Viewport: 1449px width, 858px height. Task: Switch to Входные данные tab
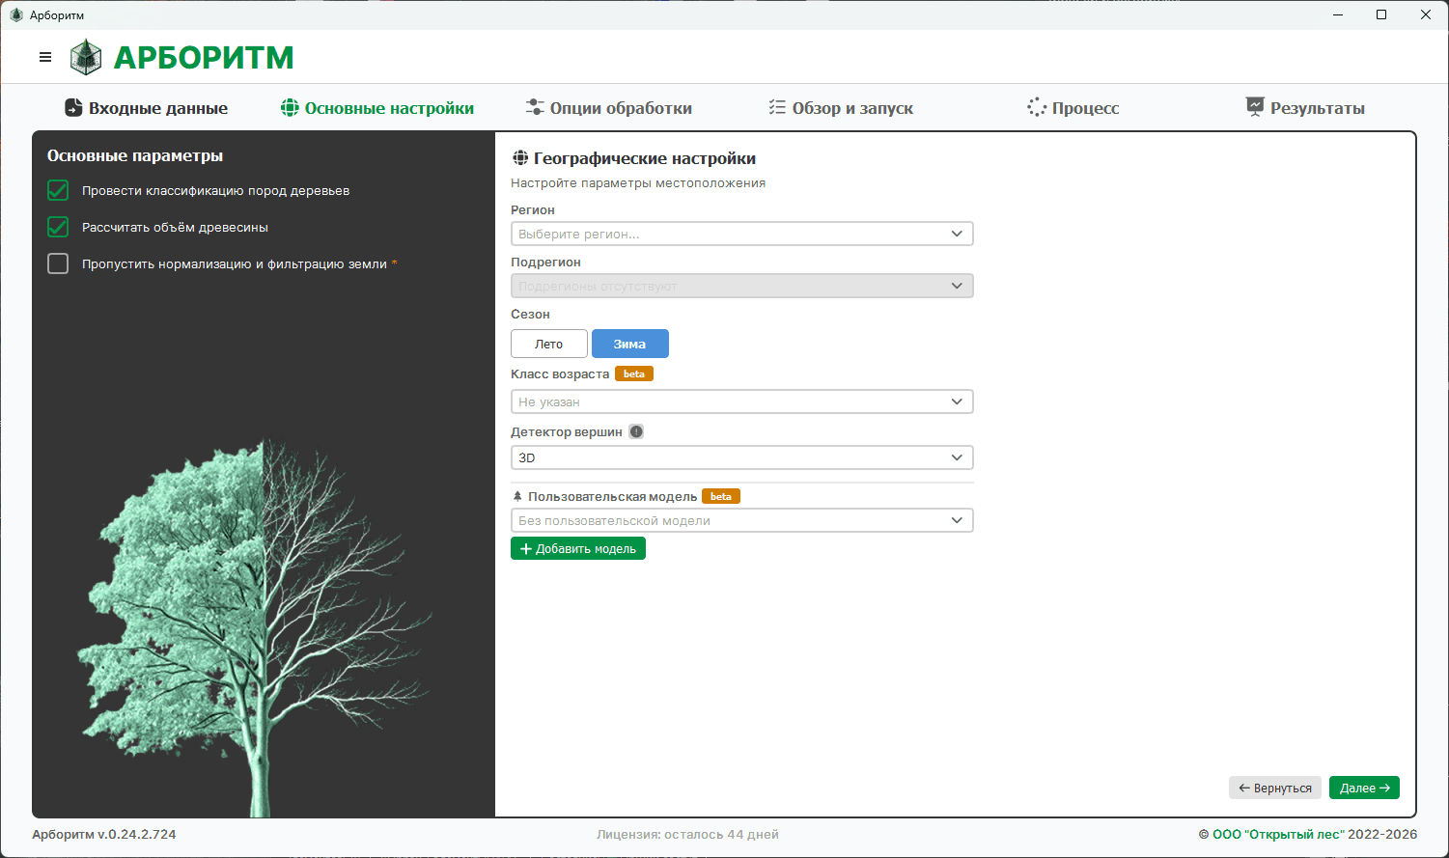(x=147, y=108)
